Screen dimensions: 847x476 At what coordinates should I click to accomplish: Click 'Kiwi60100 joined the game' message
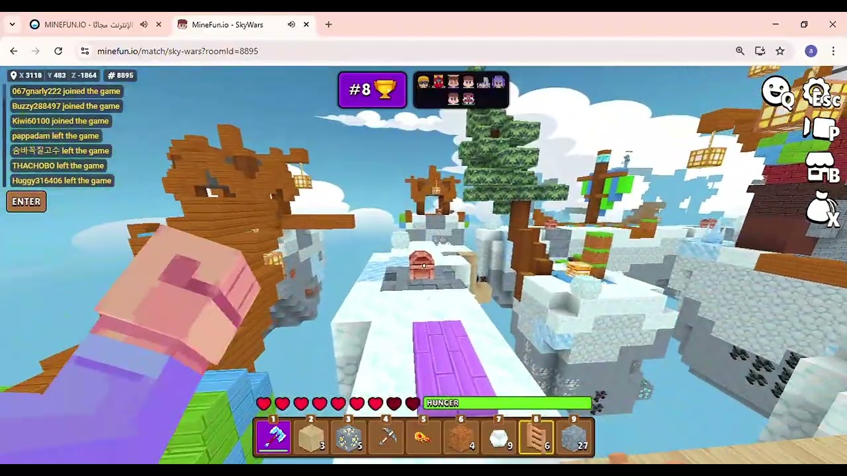60,121
